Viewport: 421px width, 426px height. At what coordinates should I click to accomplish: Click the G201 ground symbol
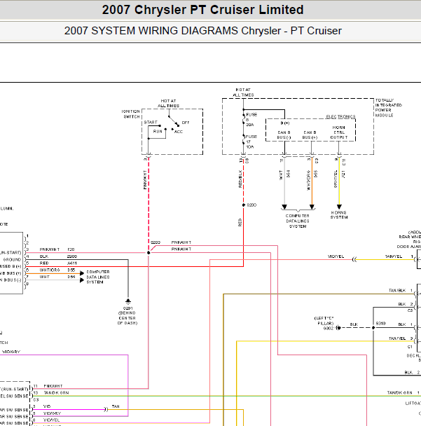(128, 301)
